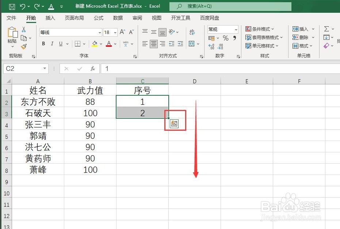Click the increase decimal icon
The height and width of the screenshot is (229, 340).
pos(211,46)
